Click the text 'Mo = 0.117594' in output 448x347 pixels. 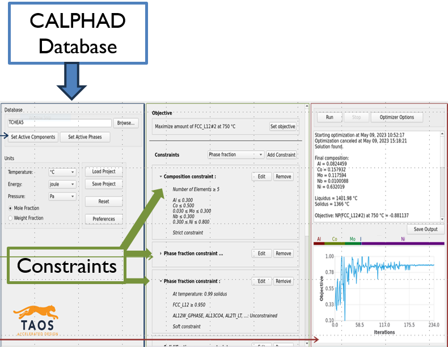point(332,175)
